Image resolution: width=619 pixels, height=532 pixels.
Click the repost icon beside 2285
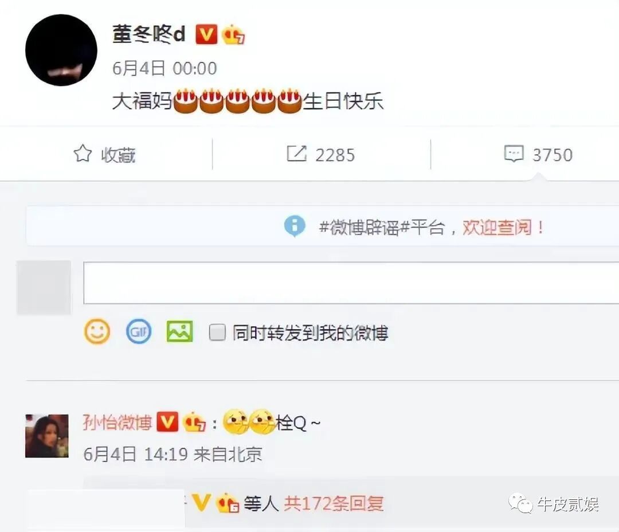(296, 154)
